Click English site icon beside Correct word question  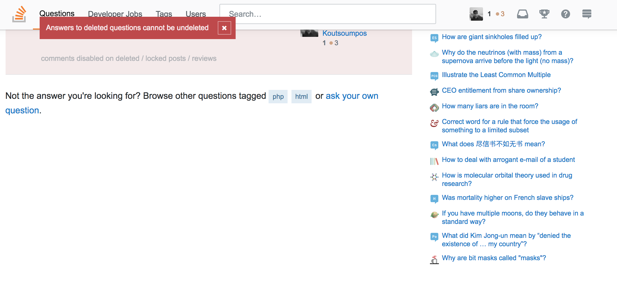[434, 123]
